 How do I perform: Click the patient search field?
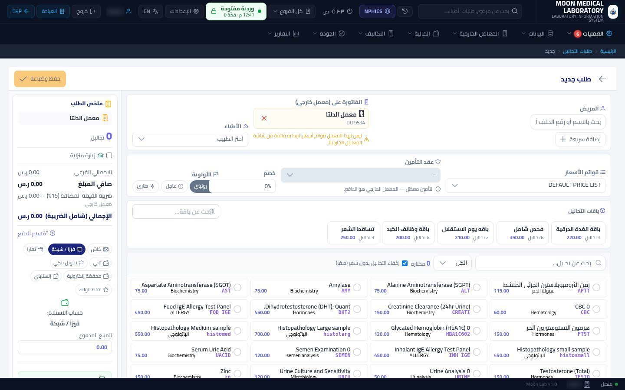[568, 122]
